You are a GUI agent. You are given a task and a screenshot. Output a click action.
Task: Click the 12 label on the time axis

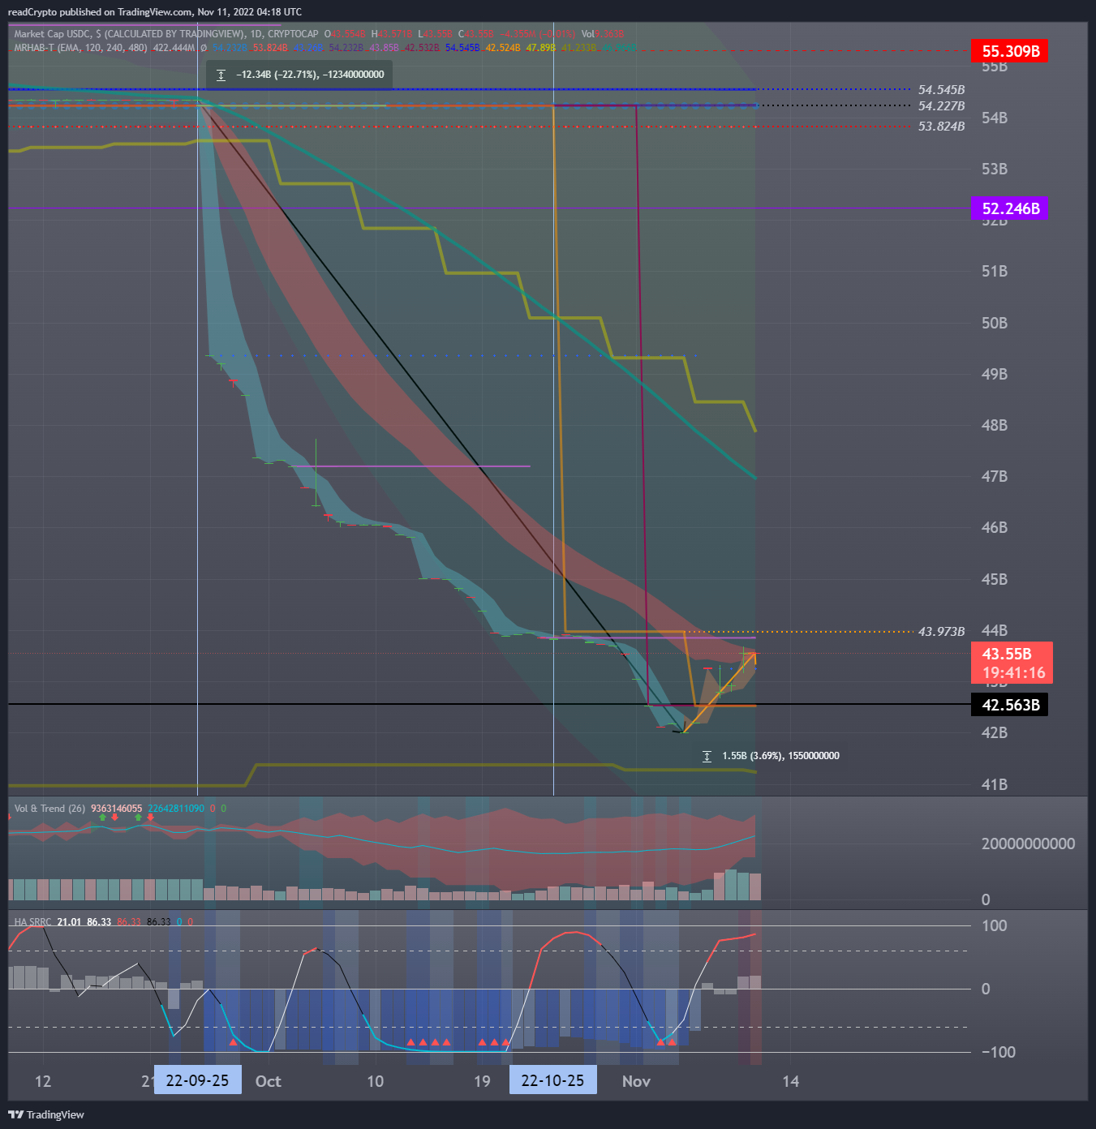point(43,1081)
